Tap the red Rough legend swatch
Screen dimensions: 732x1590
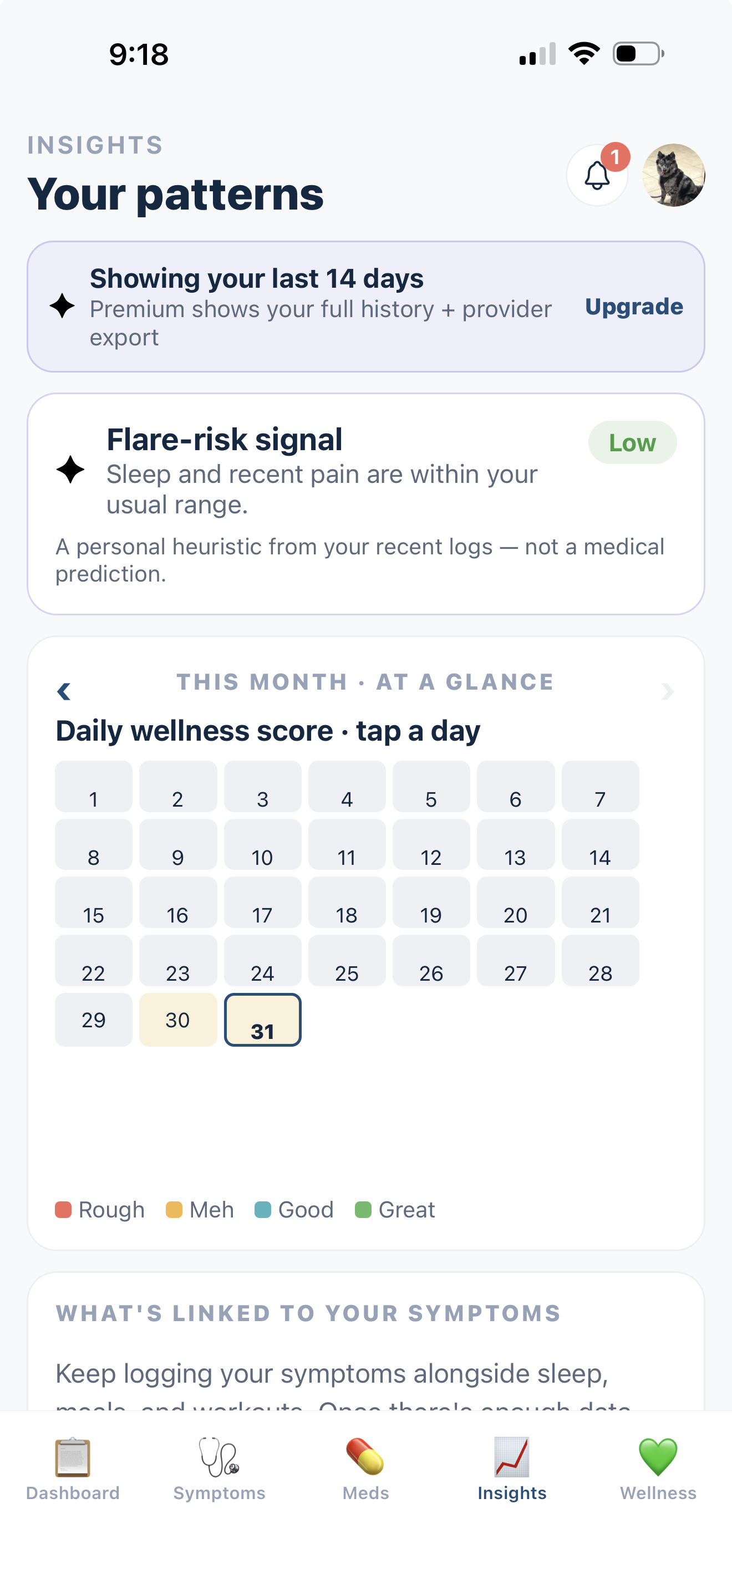click(63, 1210)
